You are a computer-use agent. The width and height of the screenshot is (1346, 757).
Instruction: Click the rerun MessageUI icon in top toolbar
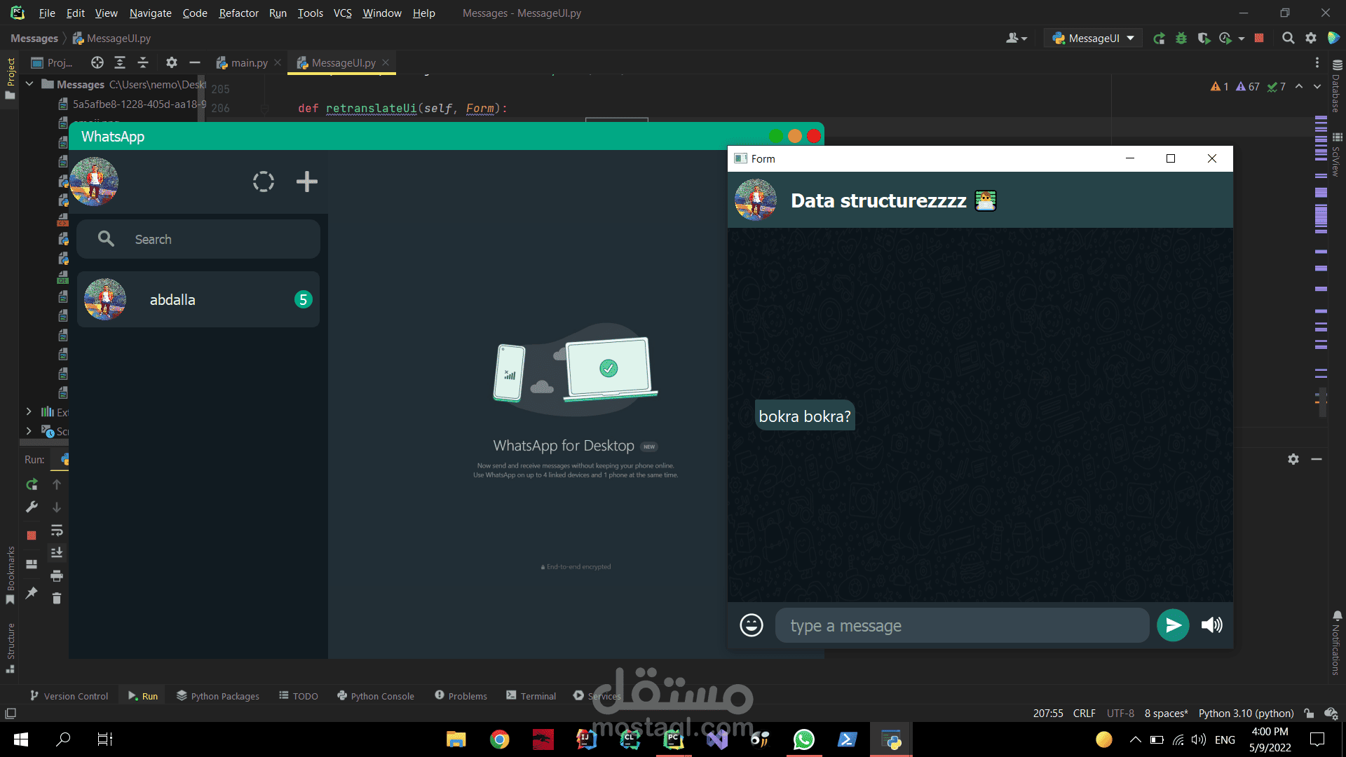[x=1160, y=38]
